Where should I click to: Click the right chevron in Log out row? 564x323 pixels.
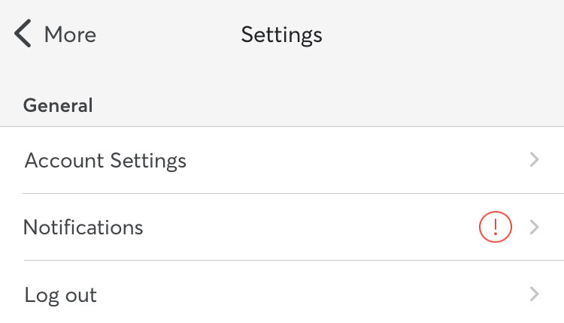click(x=535, y=294)
